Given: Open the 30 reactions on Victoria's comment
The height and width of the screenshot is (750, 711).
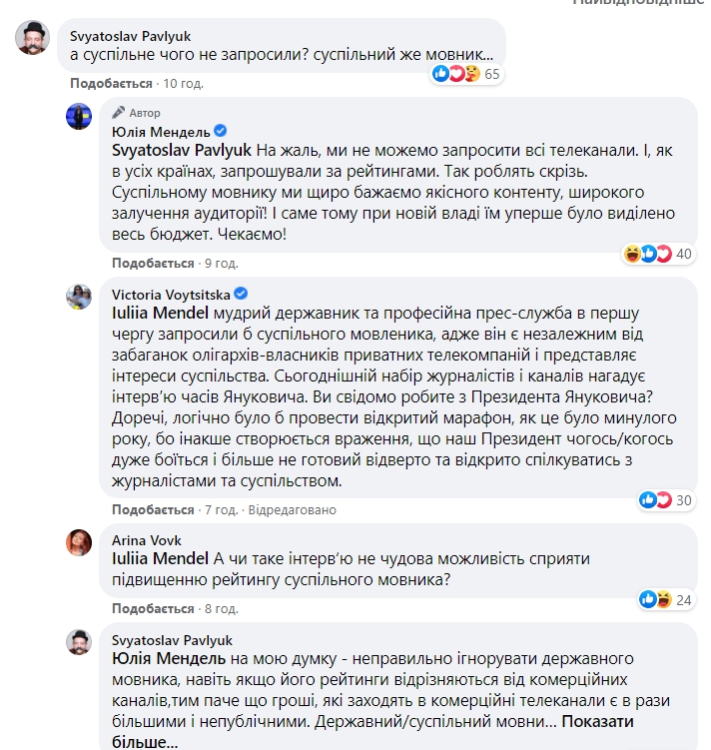Looking at the screenshot, I should coord(666,499).
